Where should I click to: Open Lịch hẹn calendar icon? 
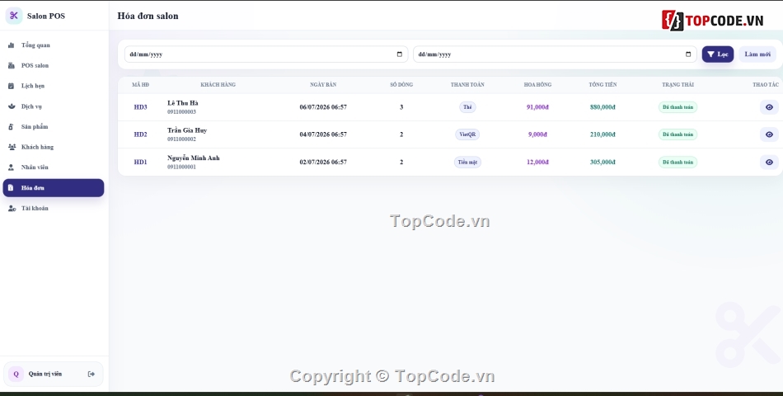pos(11,86)
